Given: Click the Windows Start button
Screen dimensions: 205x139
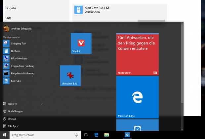Looking at the screenshot, I should (x=5, y=135).
